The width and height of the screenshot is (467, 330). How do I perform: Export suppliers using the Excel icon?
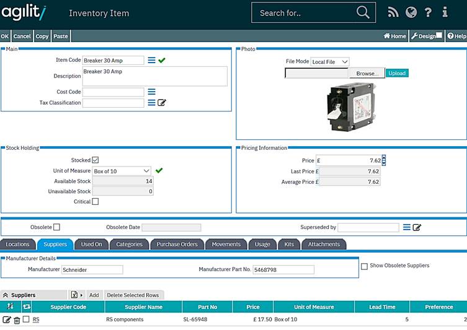pyautogui.click(x=74, y=295)
